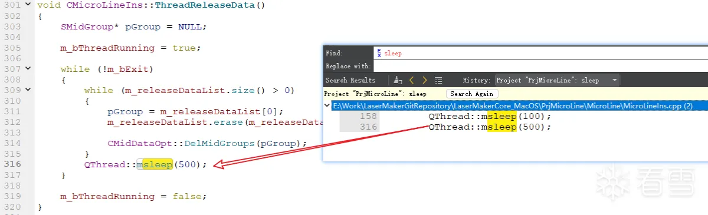Collapse the MicroLineIns.cpp results tree

327,105
